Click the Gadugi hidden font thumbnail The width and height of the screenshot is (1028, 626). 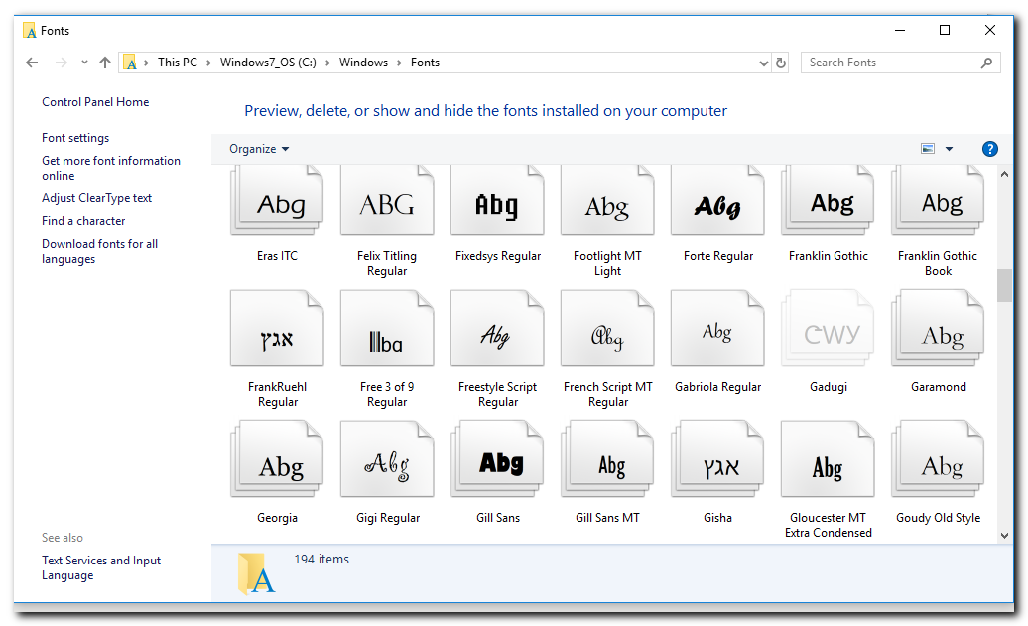pos(828,336)
